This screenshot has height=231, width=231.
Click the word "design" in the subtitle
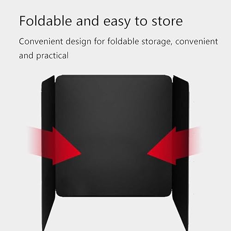point(79,42)
